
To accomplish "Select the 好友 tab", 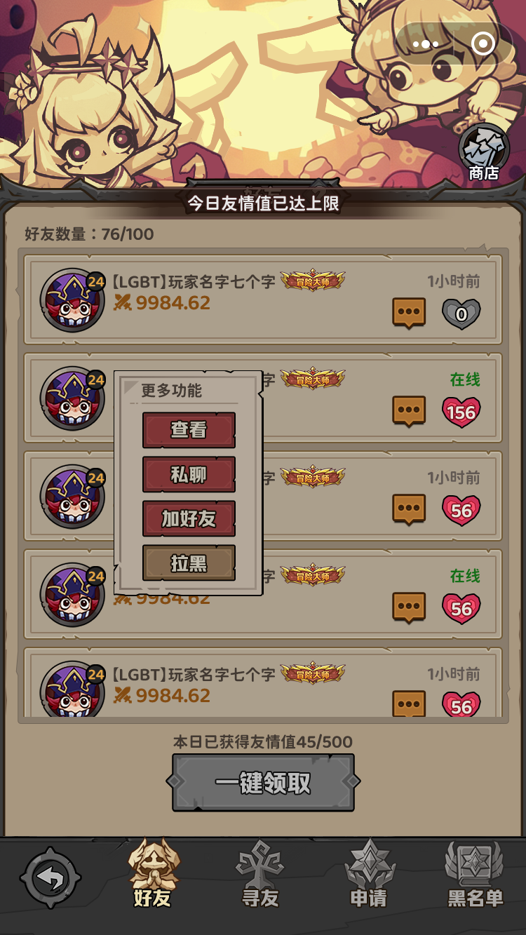I will click(x=153, y=875).
